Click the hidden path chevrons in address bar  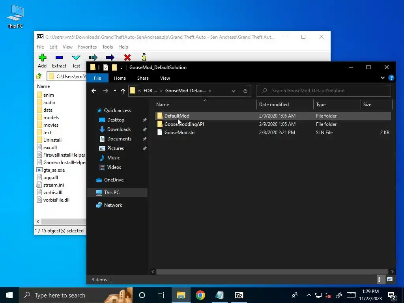click(139, 91)
